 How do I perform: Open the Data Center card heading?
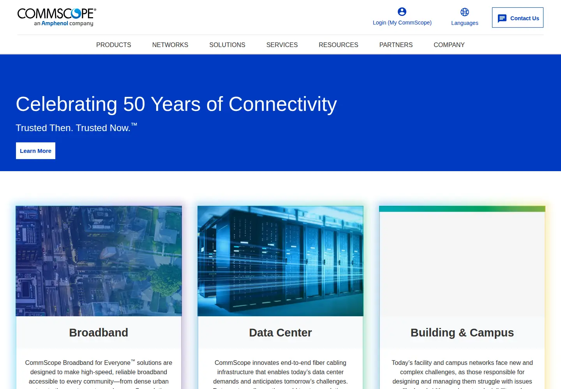click(x=280, y=333)
